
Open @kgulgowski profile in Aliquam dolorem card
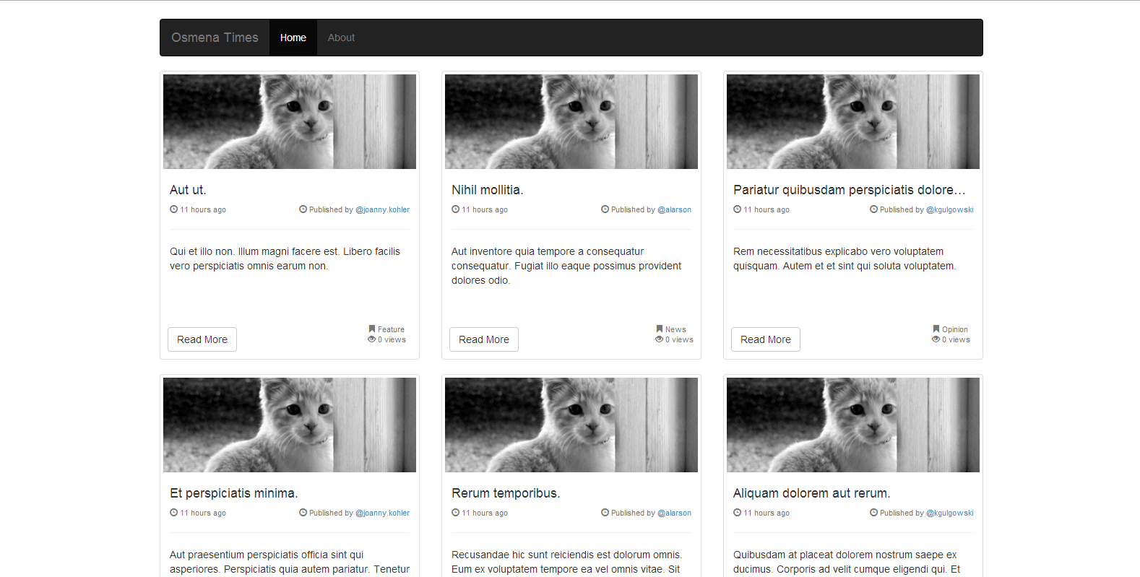pyautogui.click(x=949, y=513)
